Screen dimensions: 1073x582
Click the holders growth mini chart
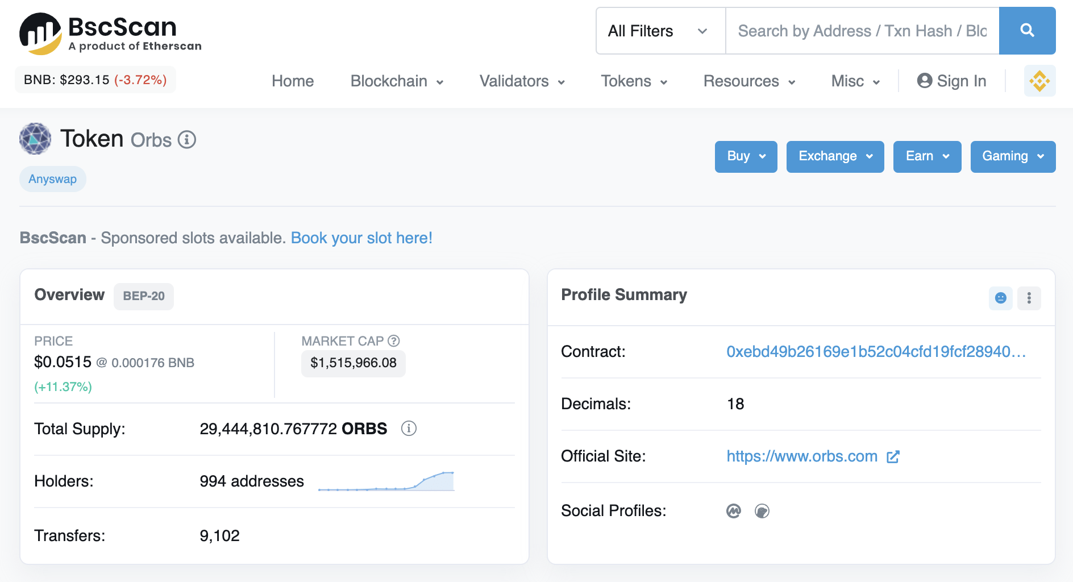click(386, 481)
